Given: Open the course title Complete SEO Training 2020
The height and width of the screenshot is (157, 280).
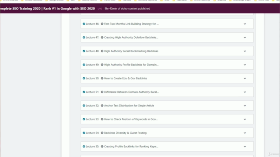Looking at the screenshot, I should click(48, 9).
